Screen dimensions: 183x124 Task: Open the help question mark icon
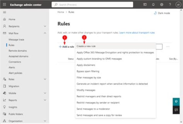[x=170, y=5]
